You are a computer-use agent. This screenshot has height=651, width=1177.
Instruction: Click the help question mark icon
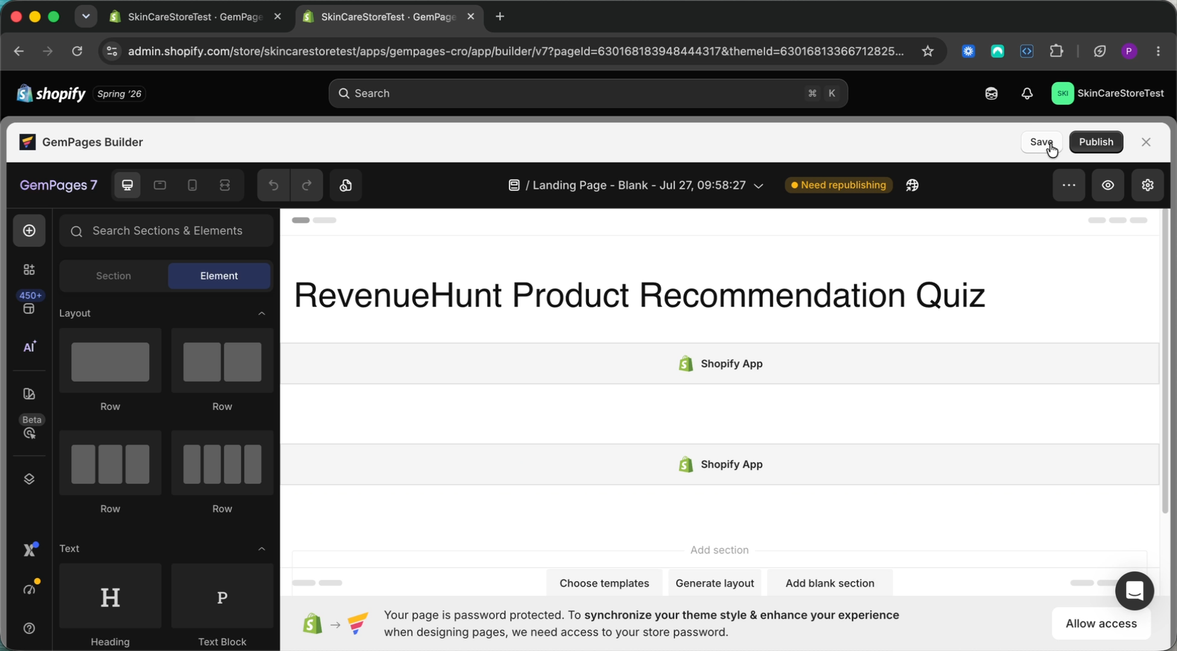pos(29,628)
